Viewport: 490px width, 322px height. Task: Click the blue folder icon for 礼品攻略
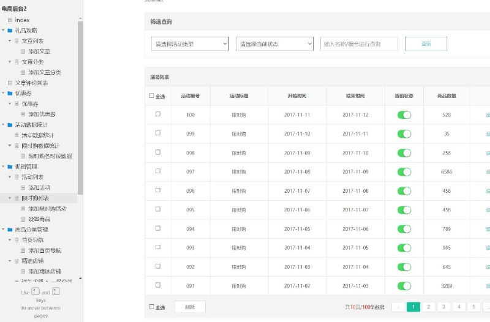tap(10, 31)
